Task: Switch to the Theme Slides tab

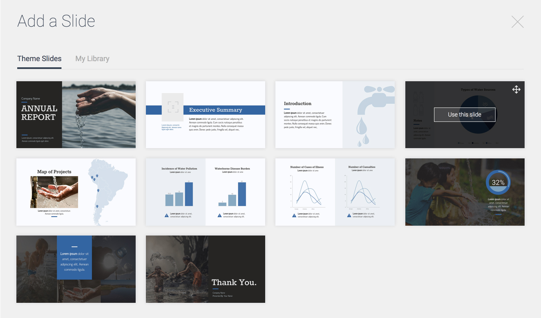Action: pos(39,59)
